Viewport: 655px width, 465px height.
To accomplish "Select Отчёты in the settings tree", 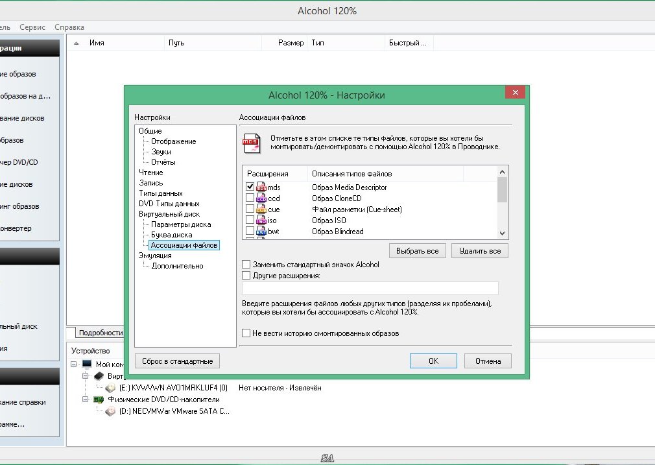I will click(x=163, y=162).
